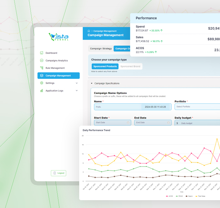Open Settings in the sidebar

pyautogui.click(x=58, y=83)
